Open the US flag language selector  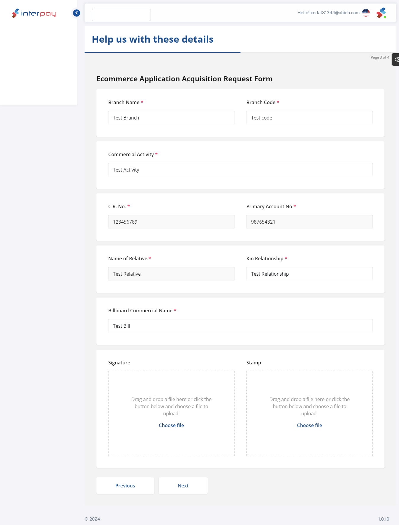click(366, 13)
